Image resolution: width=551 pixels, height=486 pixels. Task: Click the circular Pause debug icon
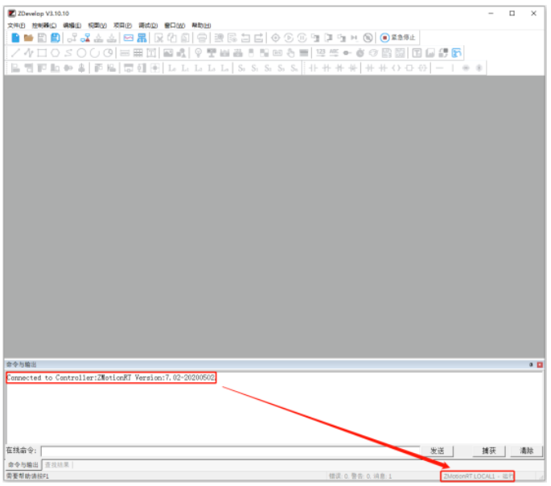pos(302,38)
